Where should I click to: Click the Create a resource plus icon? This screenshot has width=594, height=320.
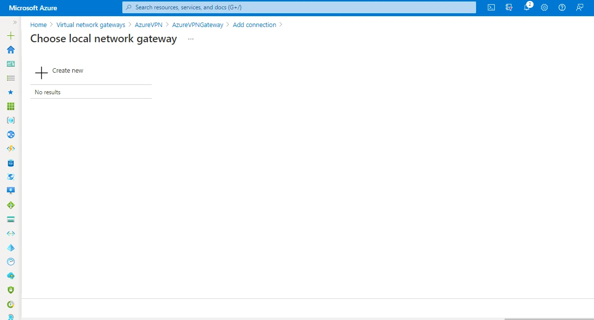click(10, 35)
